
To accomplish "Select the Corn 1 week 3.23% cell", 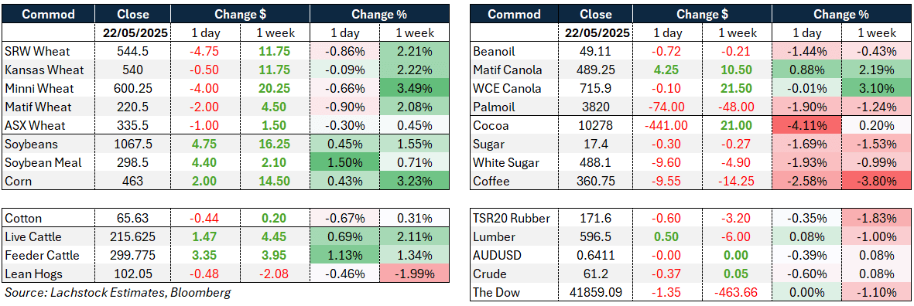I will (x=415, y=182).
